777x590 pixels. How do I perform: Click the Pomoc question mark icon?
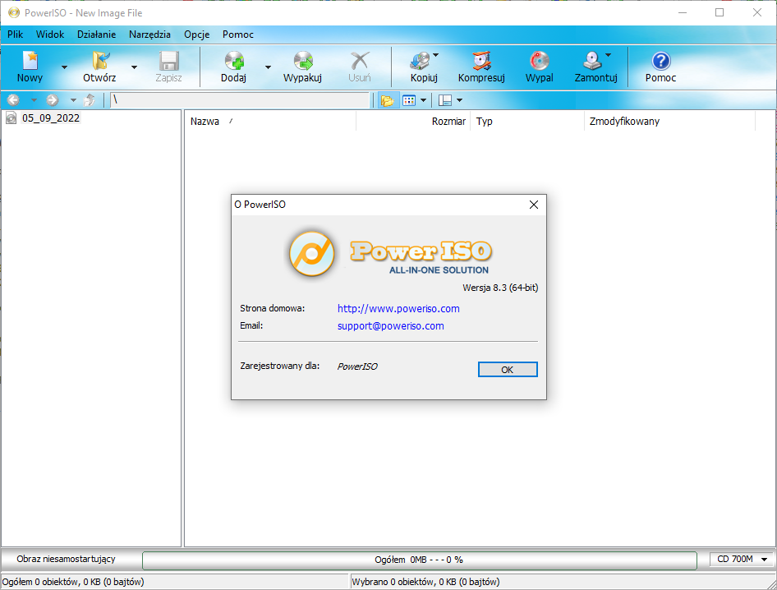660,61
